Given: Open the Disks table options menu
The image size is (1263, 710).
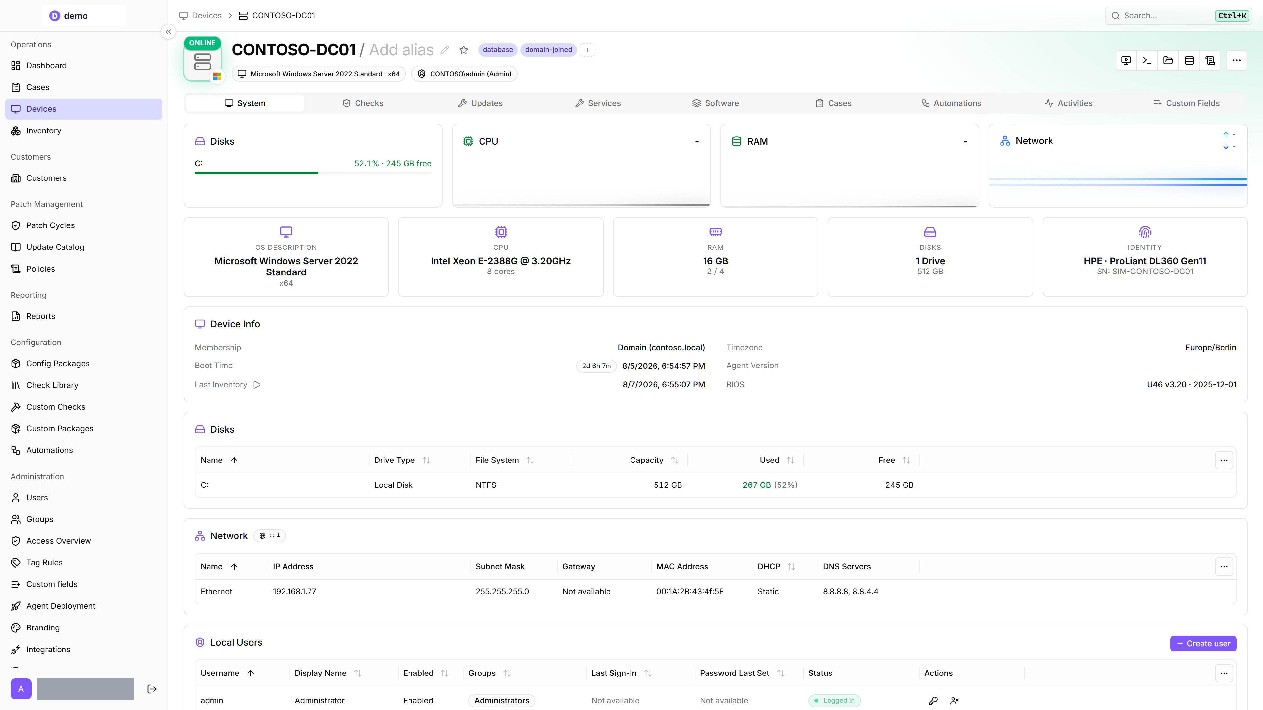Looking at the screenshot, I should 1224,460.
